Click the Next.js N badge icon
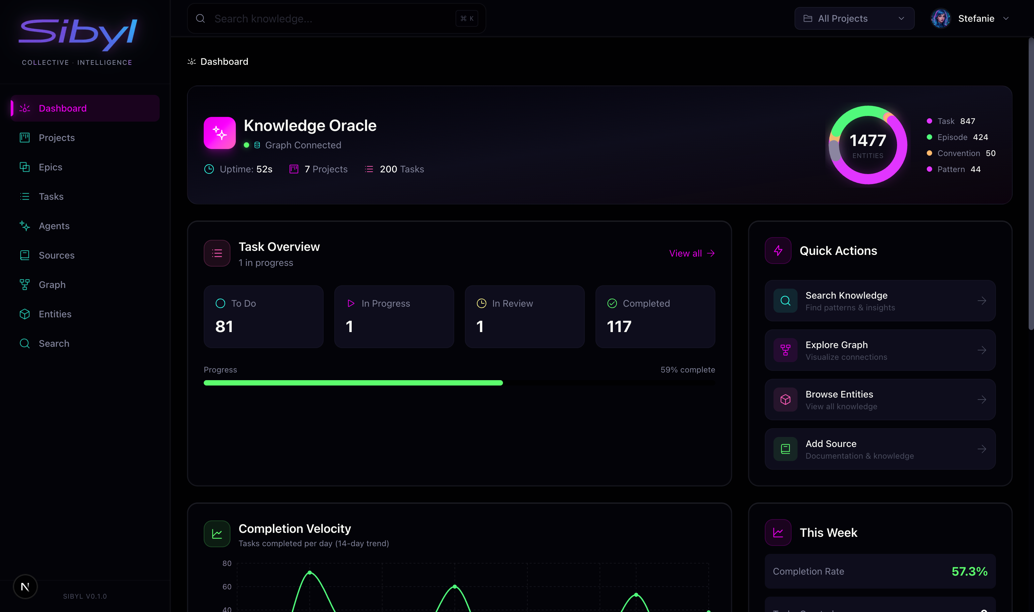1034x612 pixels. point(25,586)
